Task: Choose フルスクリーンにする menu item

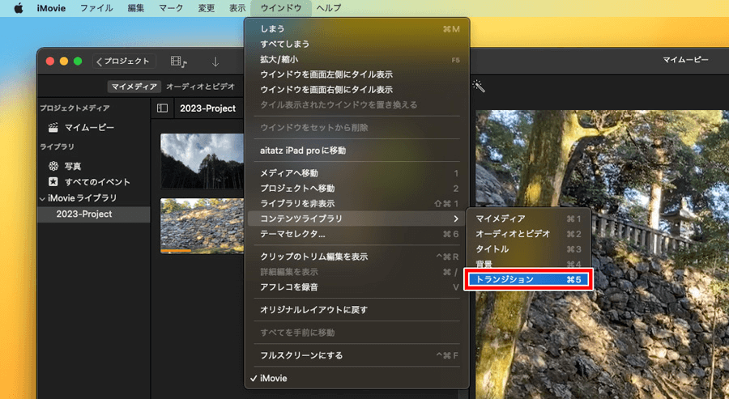Action: click(x=357, y=355)
